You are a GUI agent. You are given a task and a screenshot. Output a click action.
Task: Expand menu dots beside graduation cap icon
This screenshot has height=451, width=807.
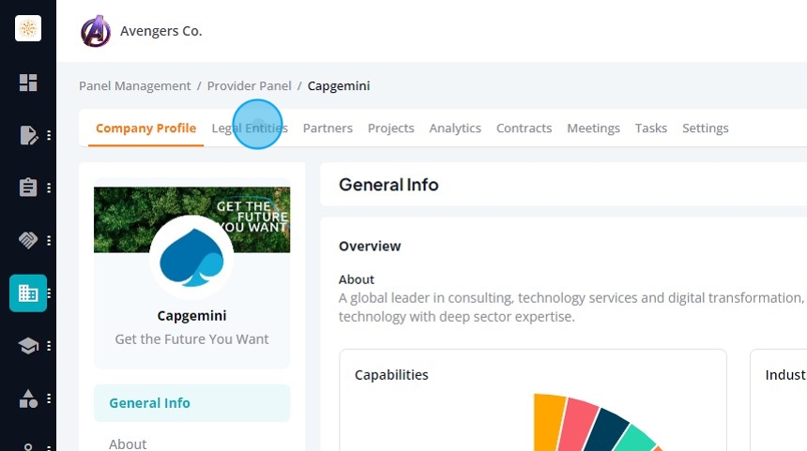tap(49, 346)
